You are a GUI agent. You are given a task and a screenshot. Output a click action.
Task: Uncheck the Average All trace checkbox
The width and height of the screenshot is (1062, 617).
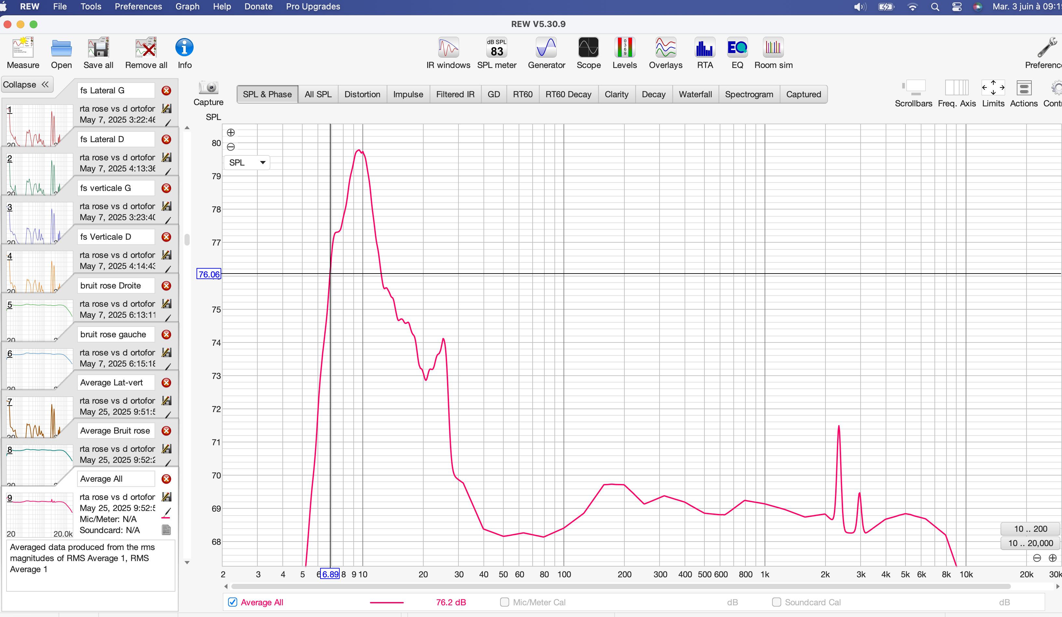[233, 602]
